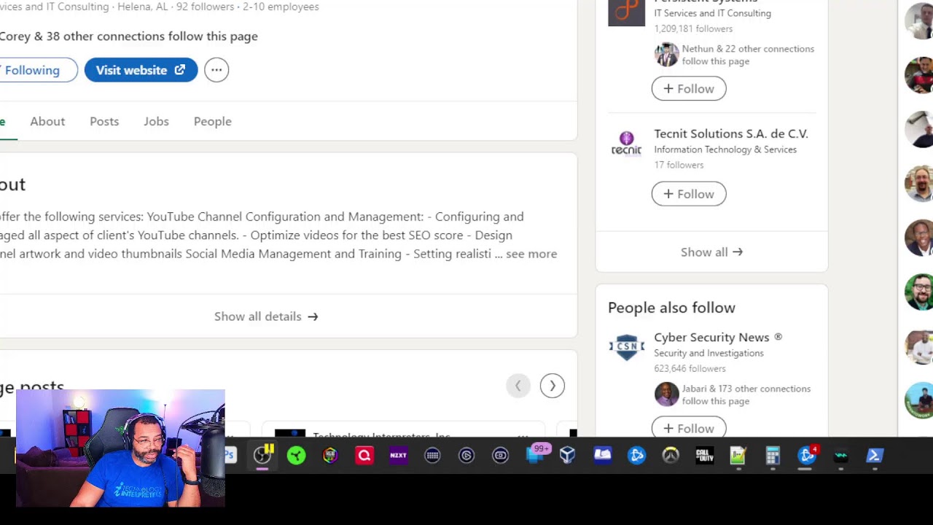This screenshot has width=933, height=525.
Task: Go to next page posts slide
Action: [x=553, y=386]
